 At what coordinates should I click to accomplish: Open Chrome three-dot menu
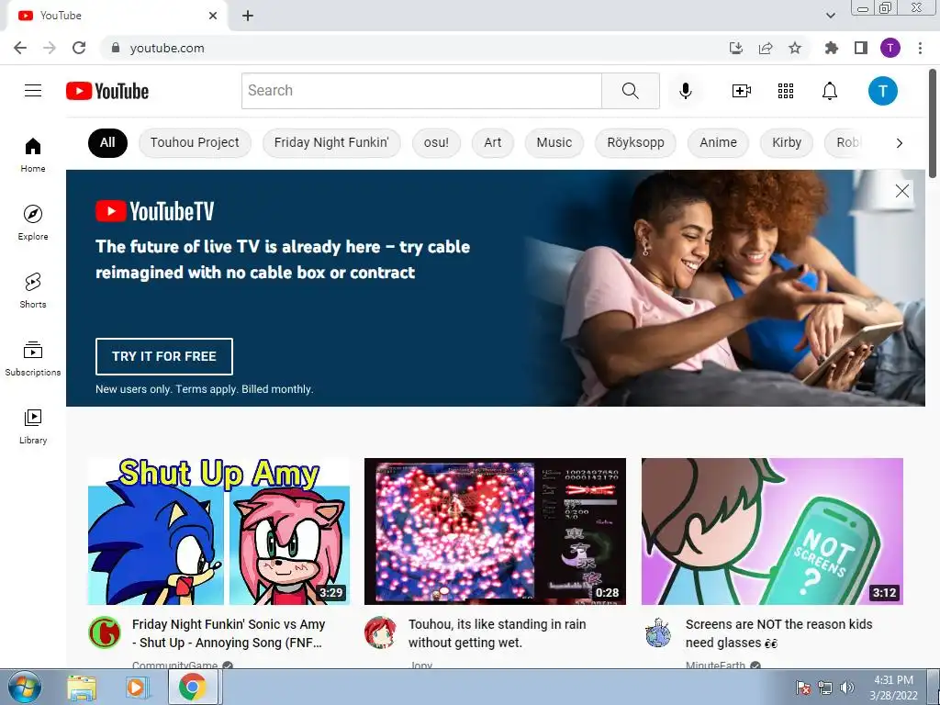point(920,48)
